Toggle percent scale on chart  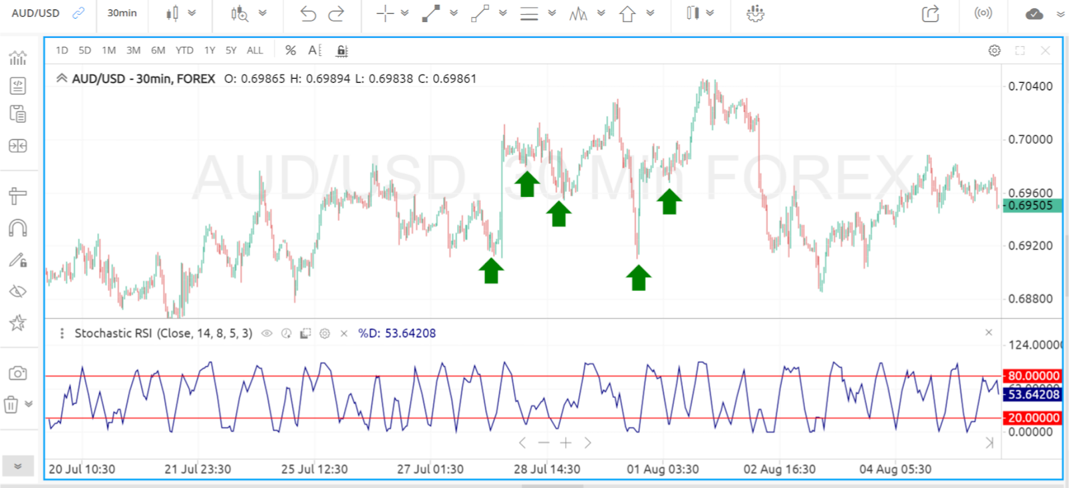291,51
